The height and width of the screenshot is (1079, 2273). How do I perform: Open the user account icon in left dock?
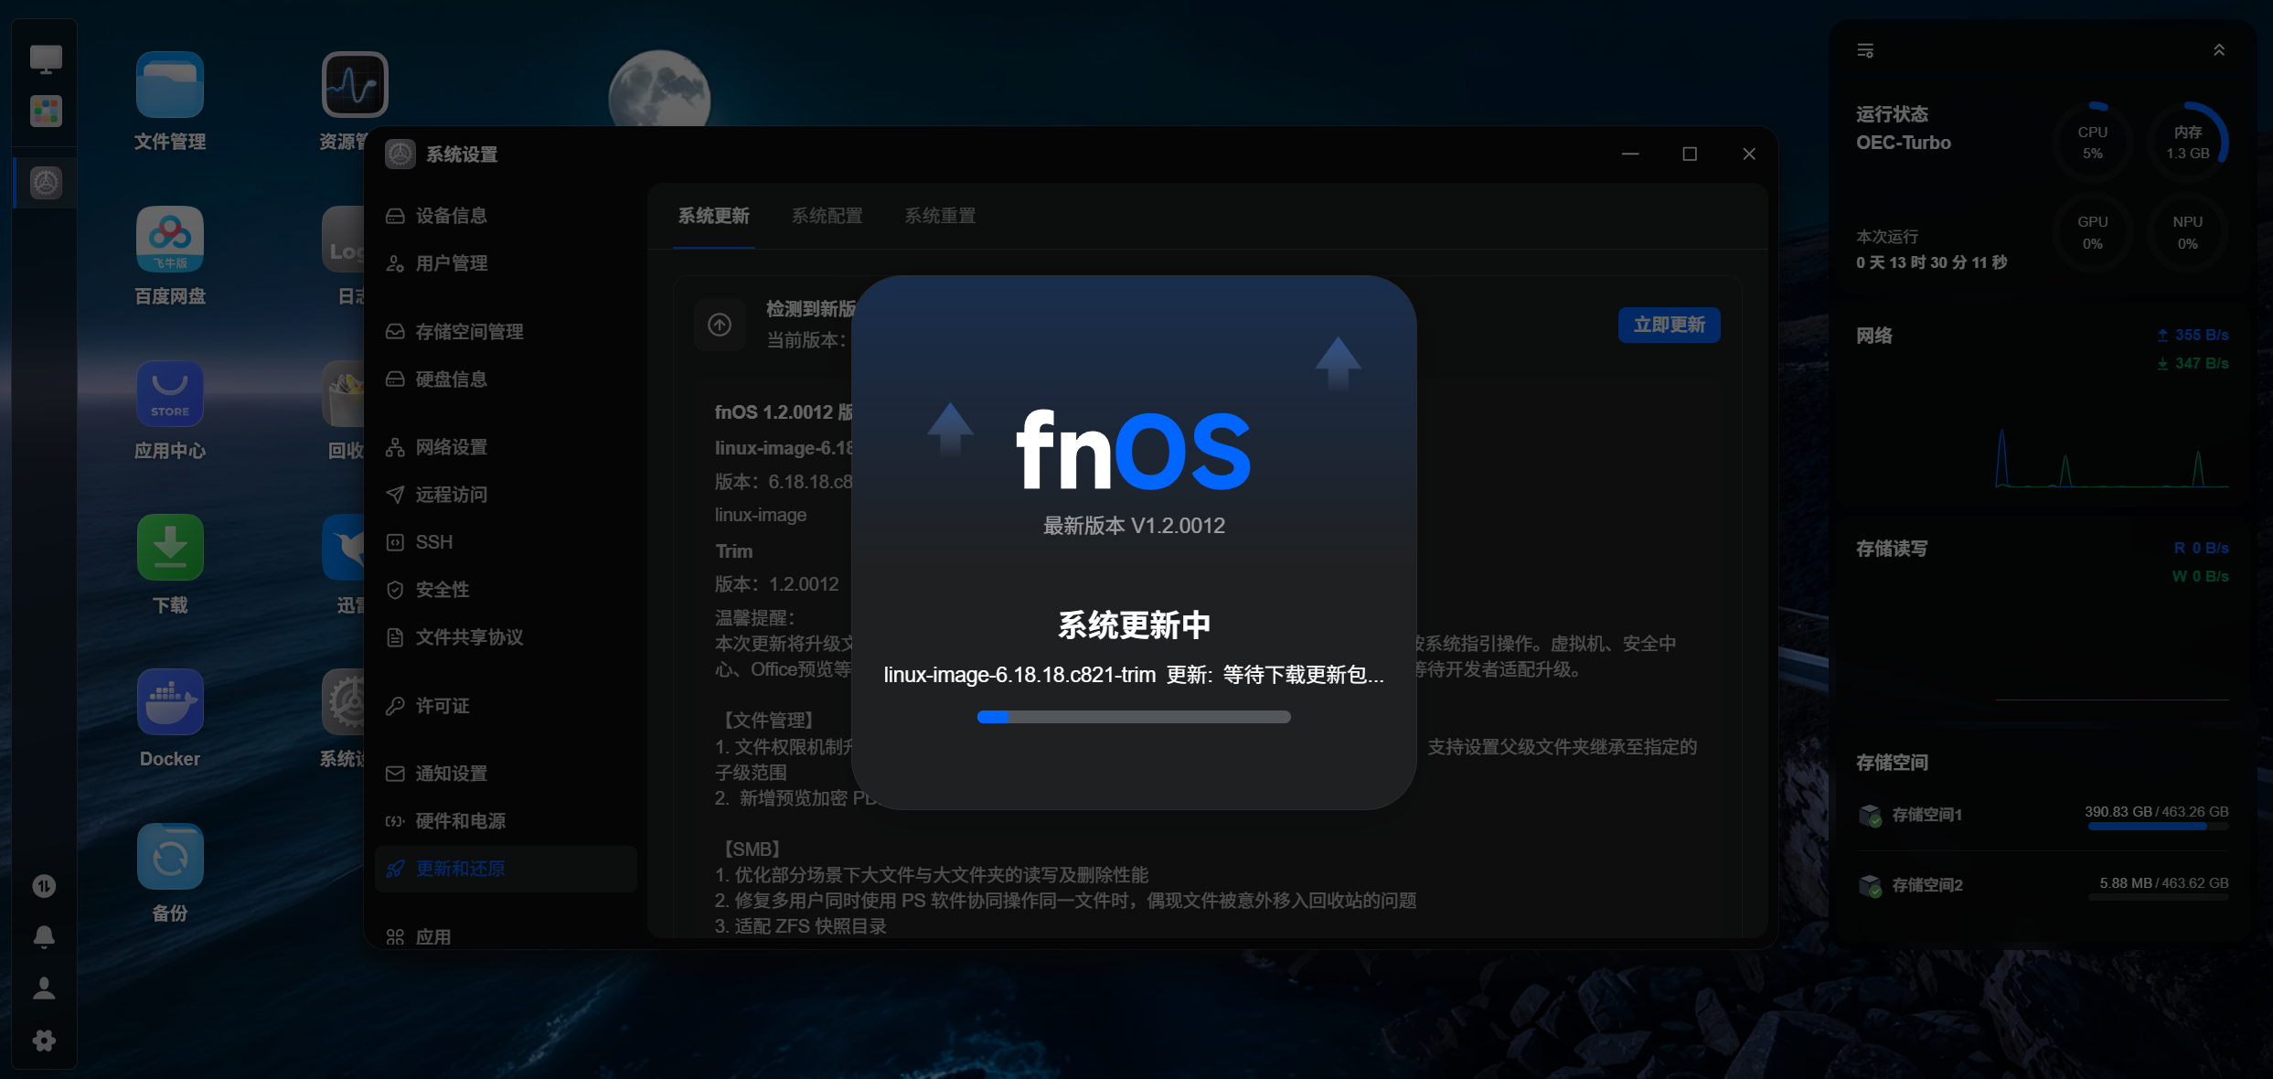coord(44,988)
